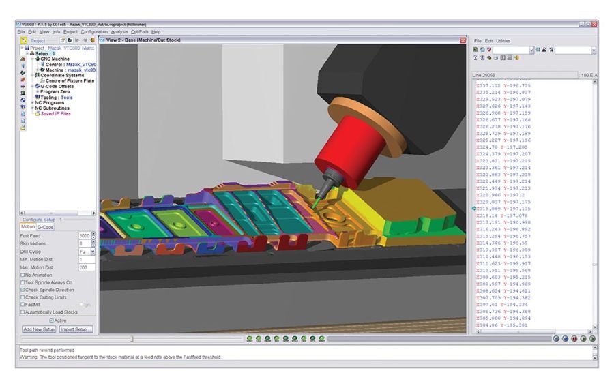Expand the Machine : mazak_vtc800 tree node
This screenshot has width=614, height=388.
38,70
